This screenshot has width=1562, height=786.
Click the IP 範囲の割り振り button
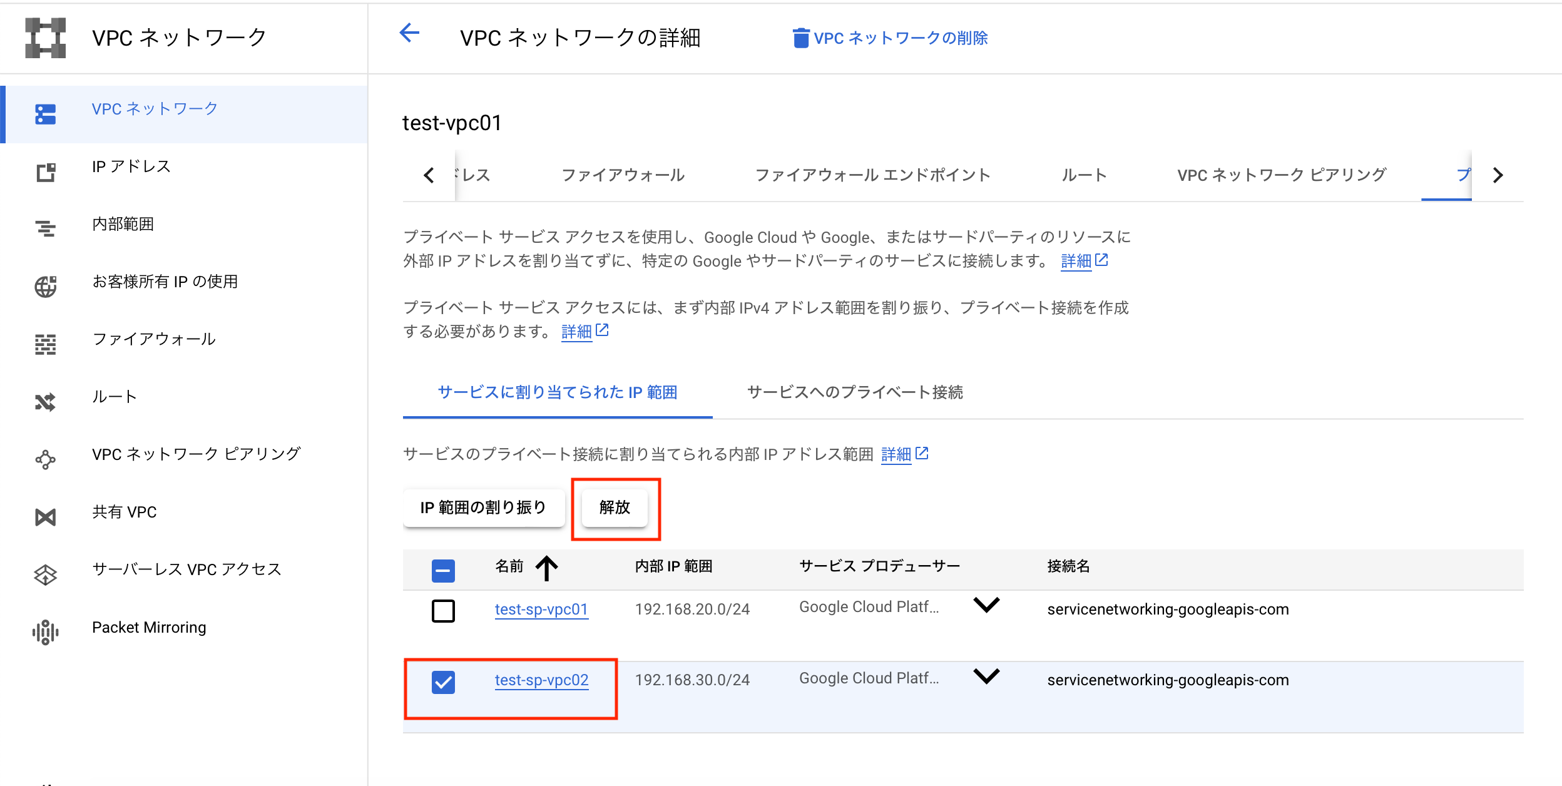483,508
